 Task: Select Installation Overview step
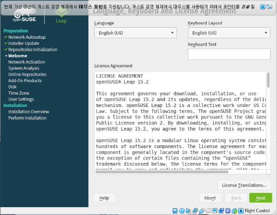coord(29,112)
